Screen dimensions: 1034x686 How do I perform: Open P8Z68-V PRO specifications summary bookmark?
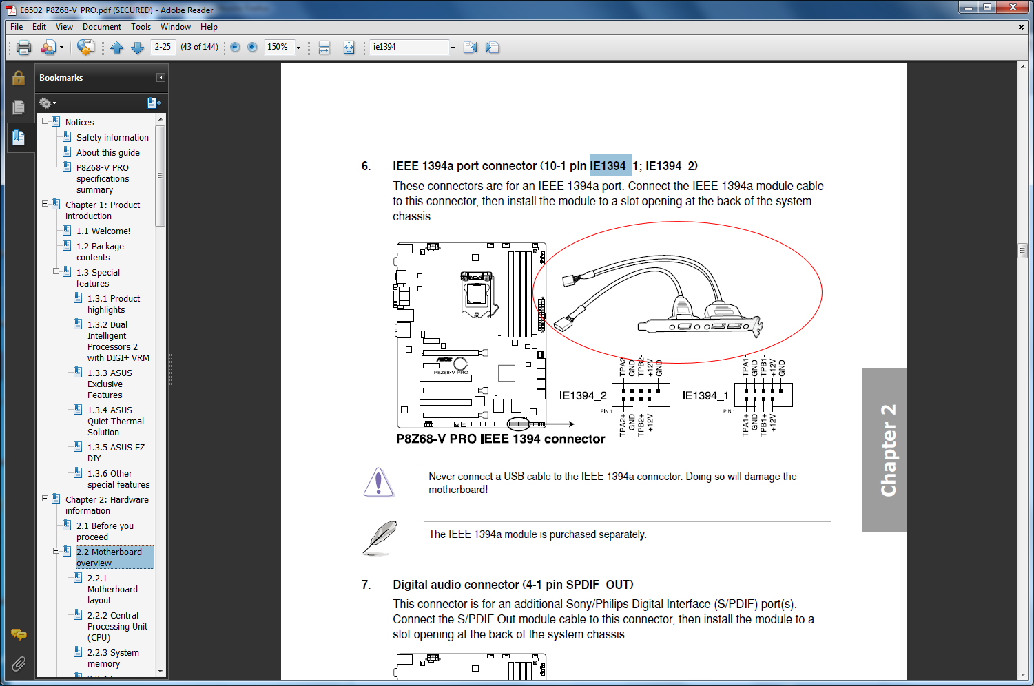(103, 179)
